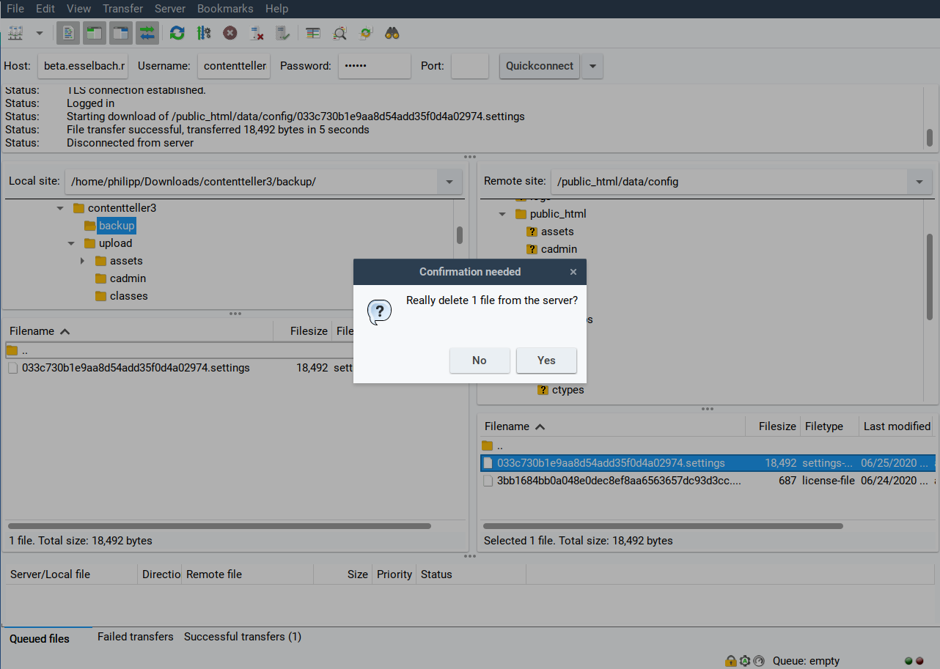Open the Local site path dropdown
This screenshot has height=669, width=940.
tap(449, 182)
